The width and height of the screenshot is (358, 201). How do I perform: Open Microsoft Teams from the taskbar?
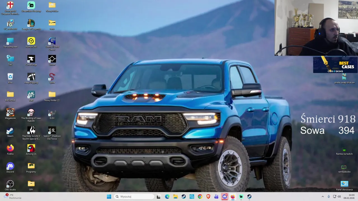coord(216,197)
